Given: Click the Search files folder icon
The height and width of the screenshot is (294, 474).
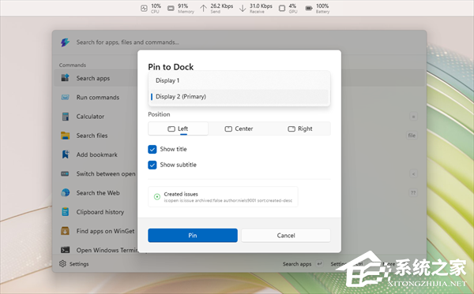Looking at the screenshot, I should (65, 136).
